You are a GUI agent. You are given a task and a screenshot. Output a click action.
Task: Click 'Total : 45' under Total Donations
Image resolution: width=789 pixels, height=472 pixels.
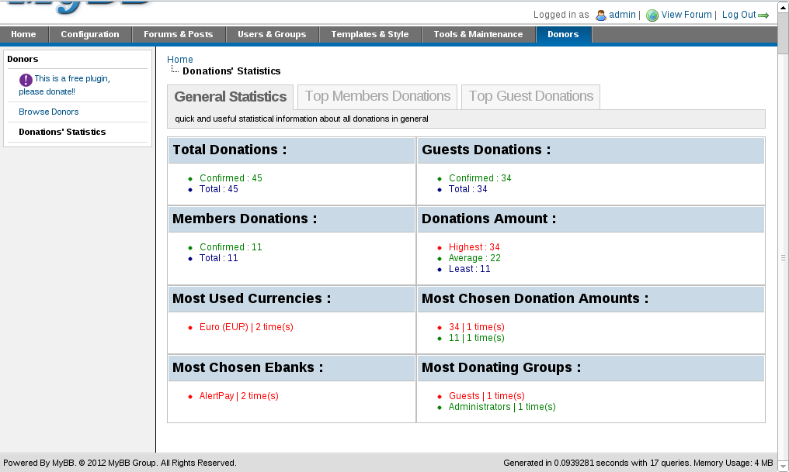click(218, 189)
